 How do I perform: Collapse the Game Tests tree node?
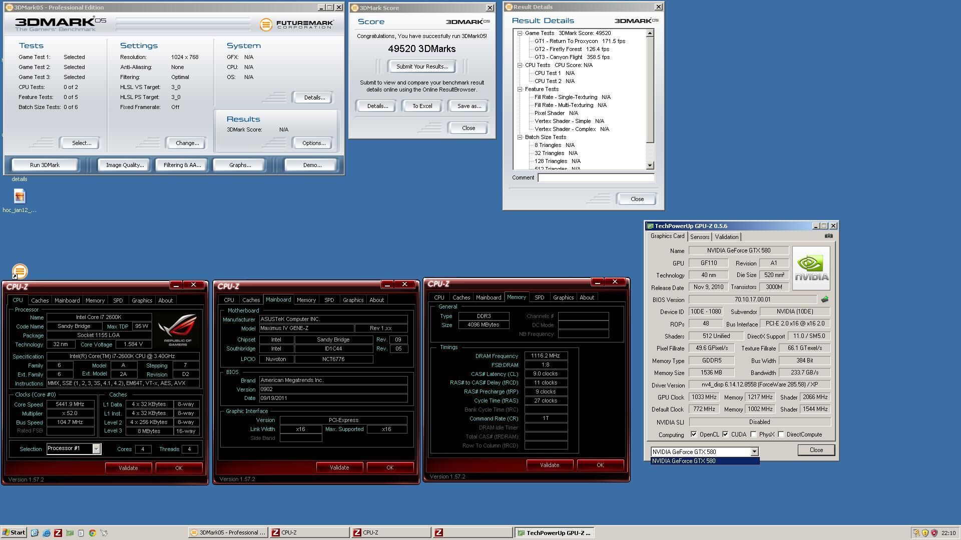coord(520,33)
